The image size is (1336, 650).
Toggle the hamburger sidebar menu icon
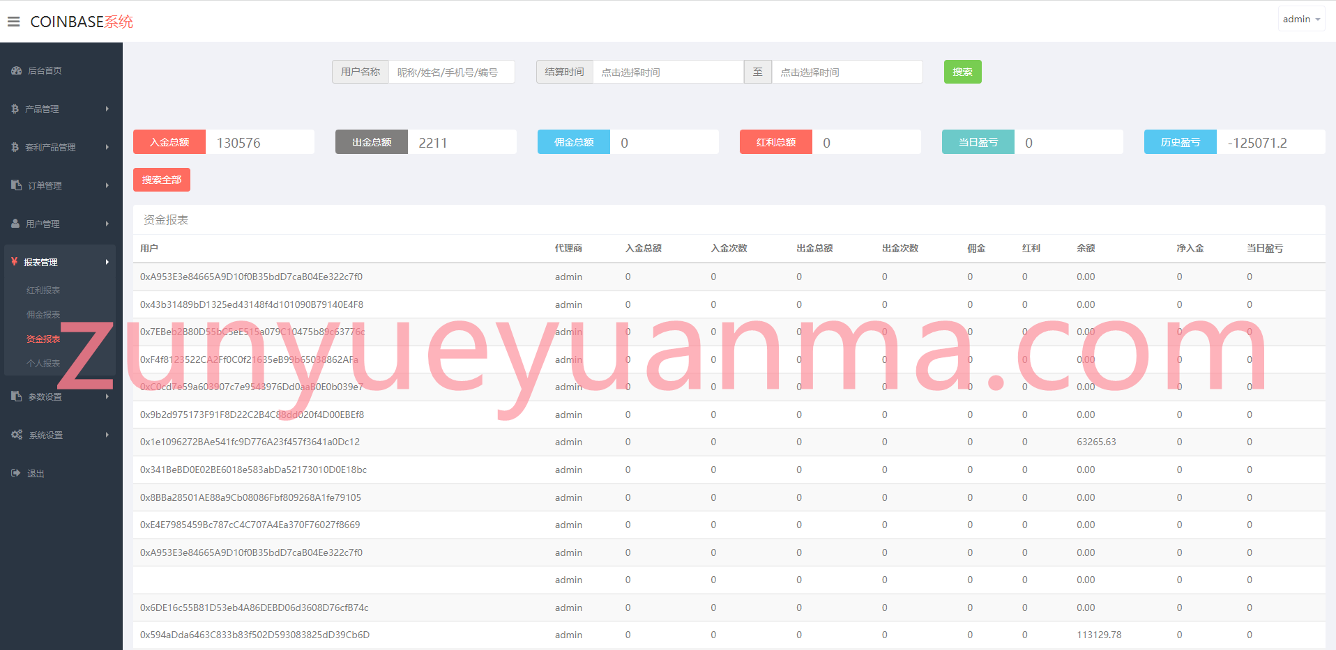coord(13,22)
